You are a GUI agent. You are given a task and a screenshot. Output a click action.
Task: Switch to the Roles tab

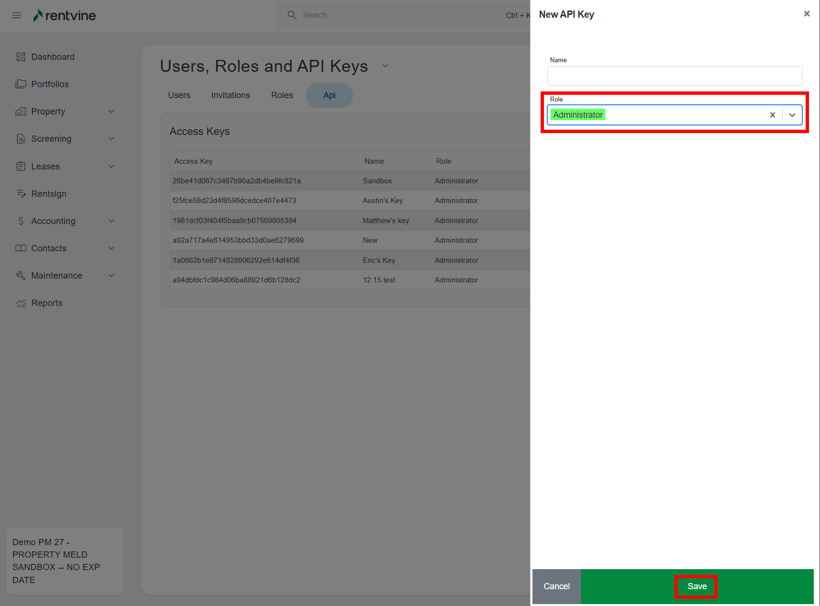coord(282,95)
